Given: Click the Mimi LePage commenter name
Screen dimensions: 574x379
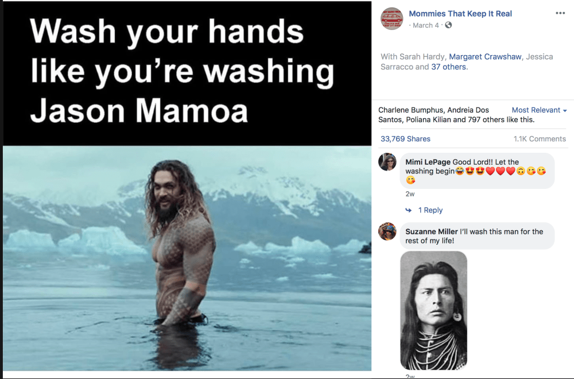Looking at the screenshot, I should point(428,162).
